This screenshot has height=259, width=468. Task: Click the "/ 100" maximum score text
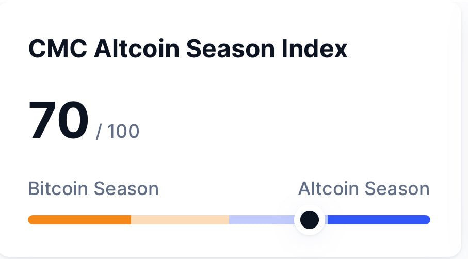point(118,132)
